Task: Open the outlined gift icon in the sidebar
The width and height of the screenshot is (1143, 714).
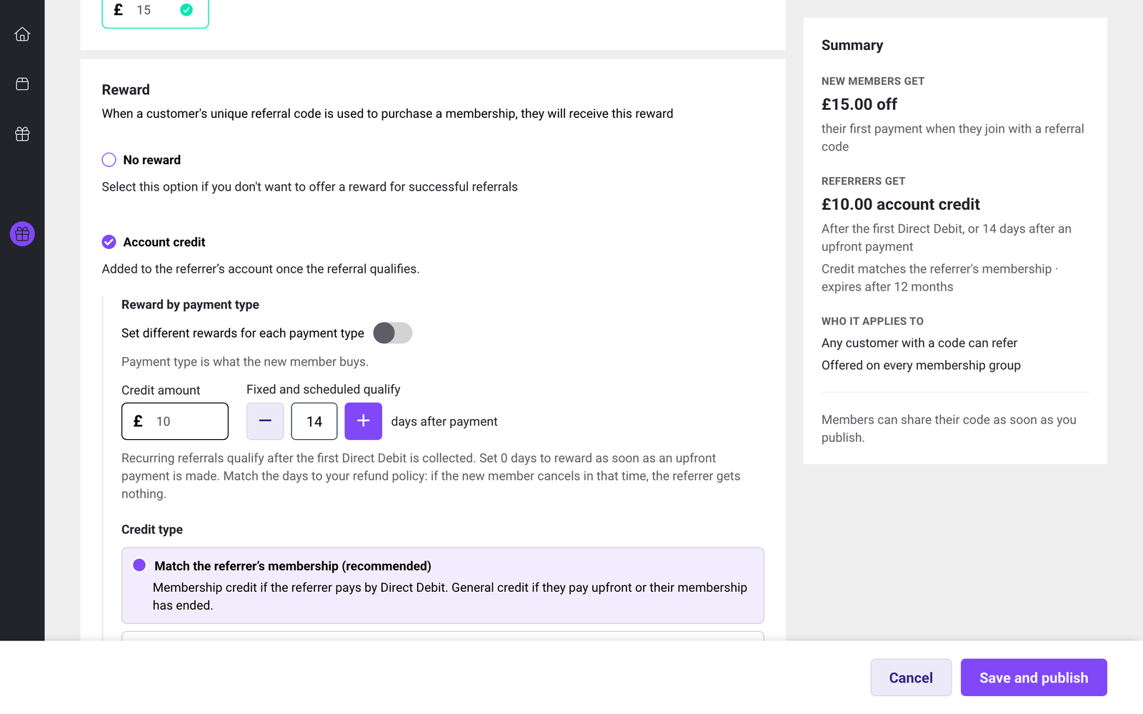Action: 22,134
